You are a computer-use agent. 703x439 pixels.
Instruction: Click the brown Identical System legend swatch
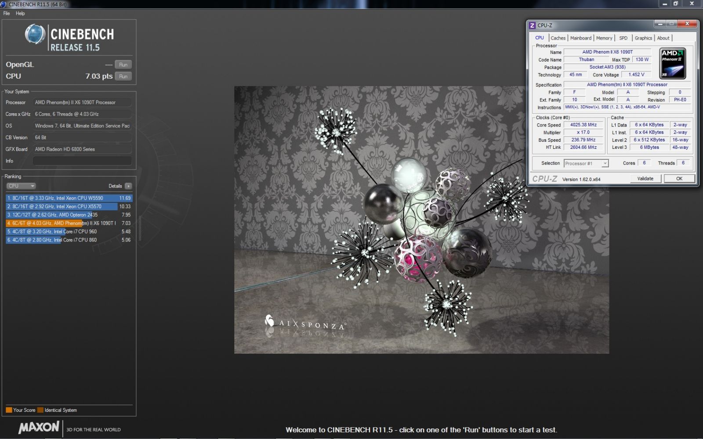[40, 410]
